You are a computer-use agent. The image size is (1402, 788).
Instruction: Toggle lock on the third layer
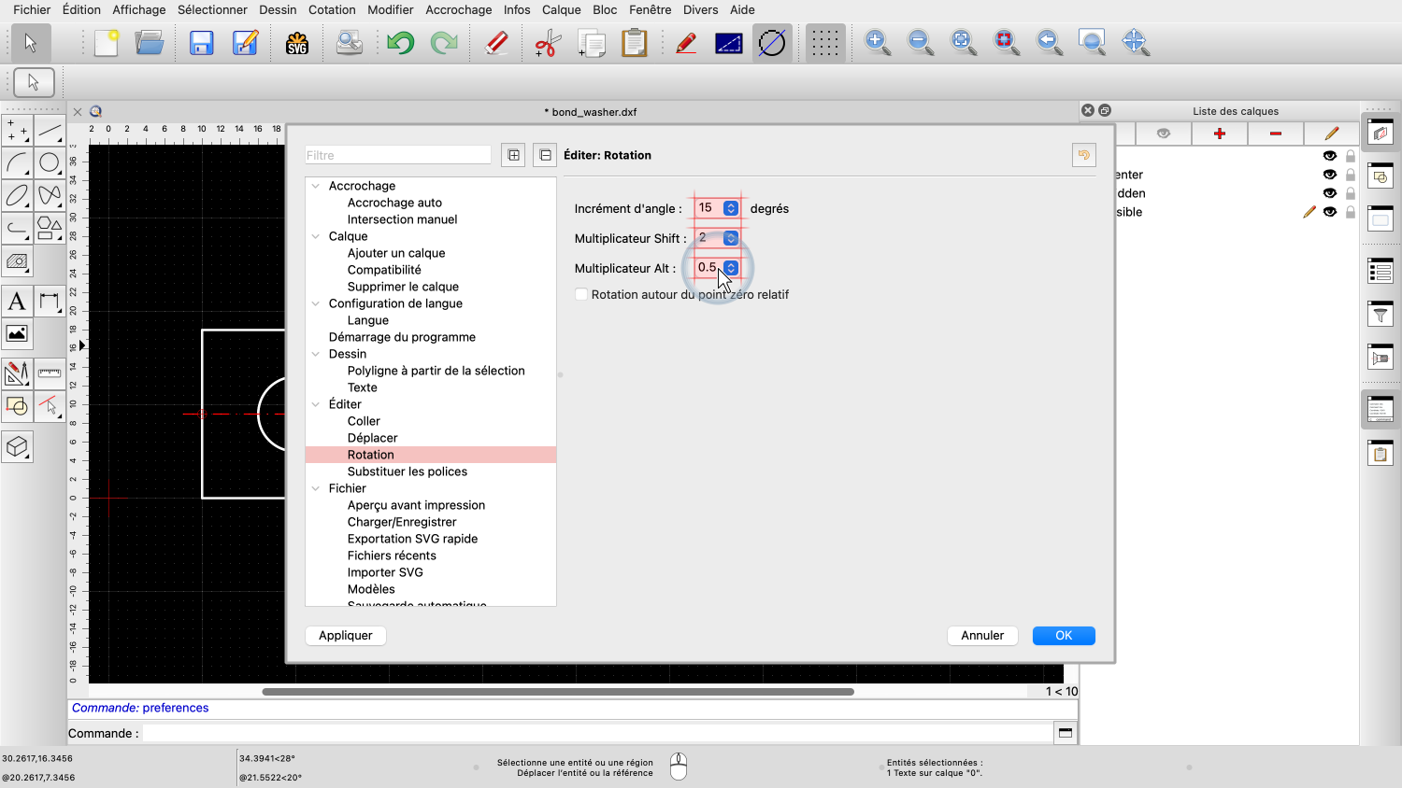pos(1350,212)
